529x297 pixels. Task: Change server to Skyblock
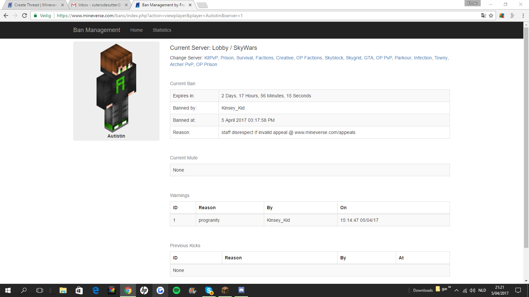tap(334, 58)
